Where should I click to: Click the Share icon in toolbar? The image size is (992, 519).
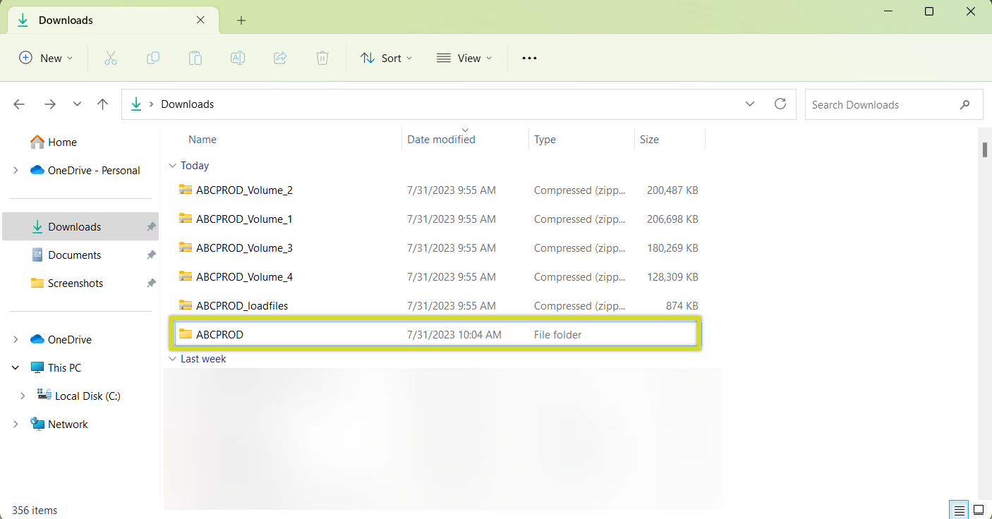click(280, 58)
